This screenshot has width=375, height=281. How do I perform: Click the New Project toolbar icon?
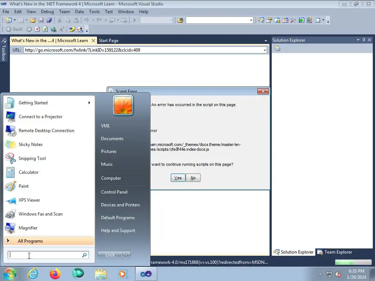point(9,20)
